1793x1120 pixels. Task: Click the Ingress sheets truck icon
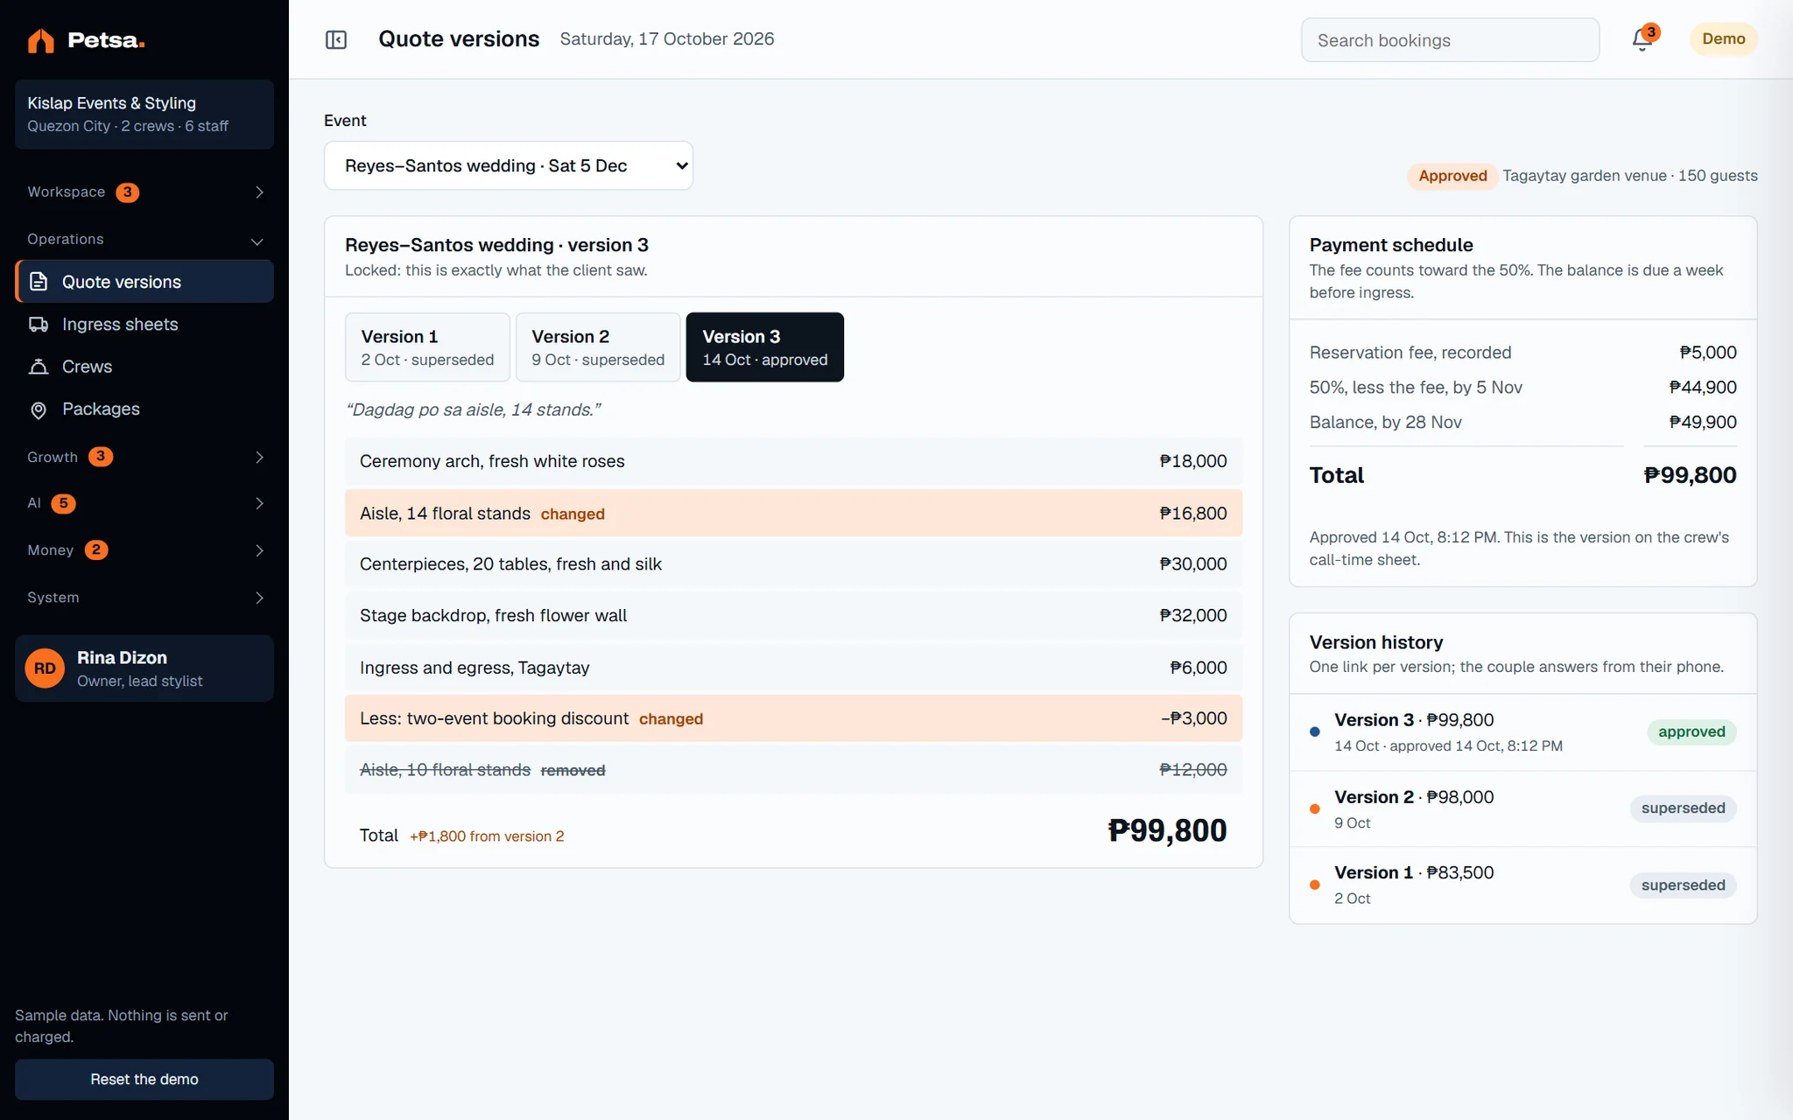tap(39, 325)
